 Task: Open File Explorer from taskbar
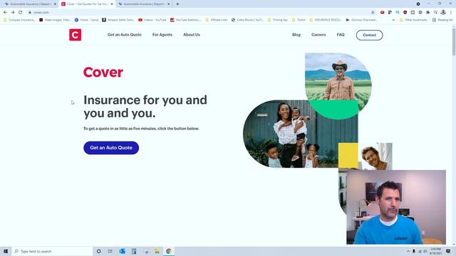157,251
